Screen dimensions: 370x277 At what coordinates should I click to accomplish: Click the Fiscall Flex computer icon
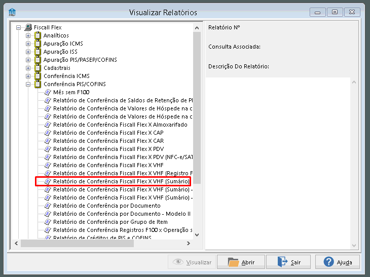[28, 27]
